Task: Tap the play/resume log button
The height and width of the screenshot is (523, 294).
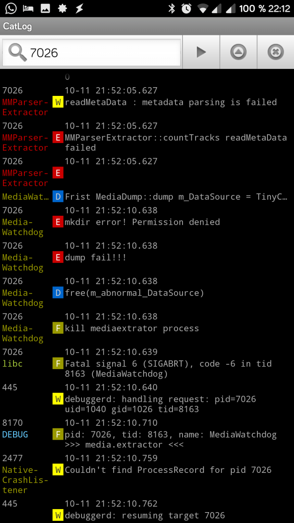Action: (x=201, y=52)
